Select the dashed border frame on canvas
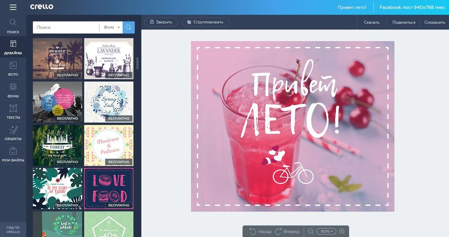Image resolution: width=449 pixels, height=237 pixels. 293,126
